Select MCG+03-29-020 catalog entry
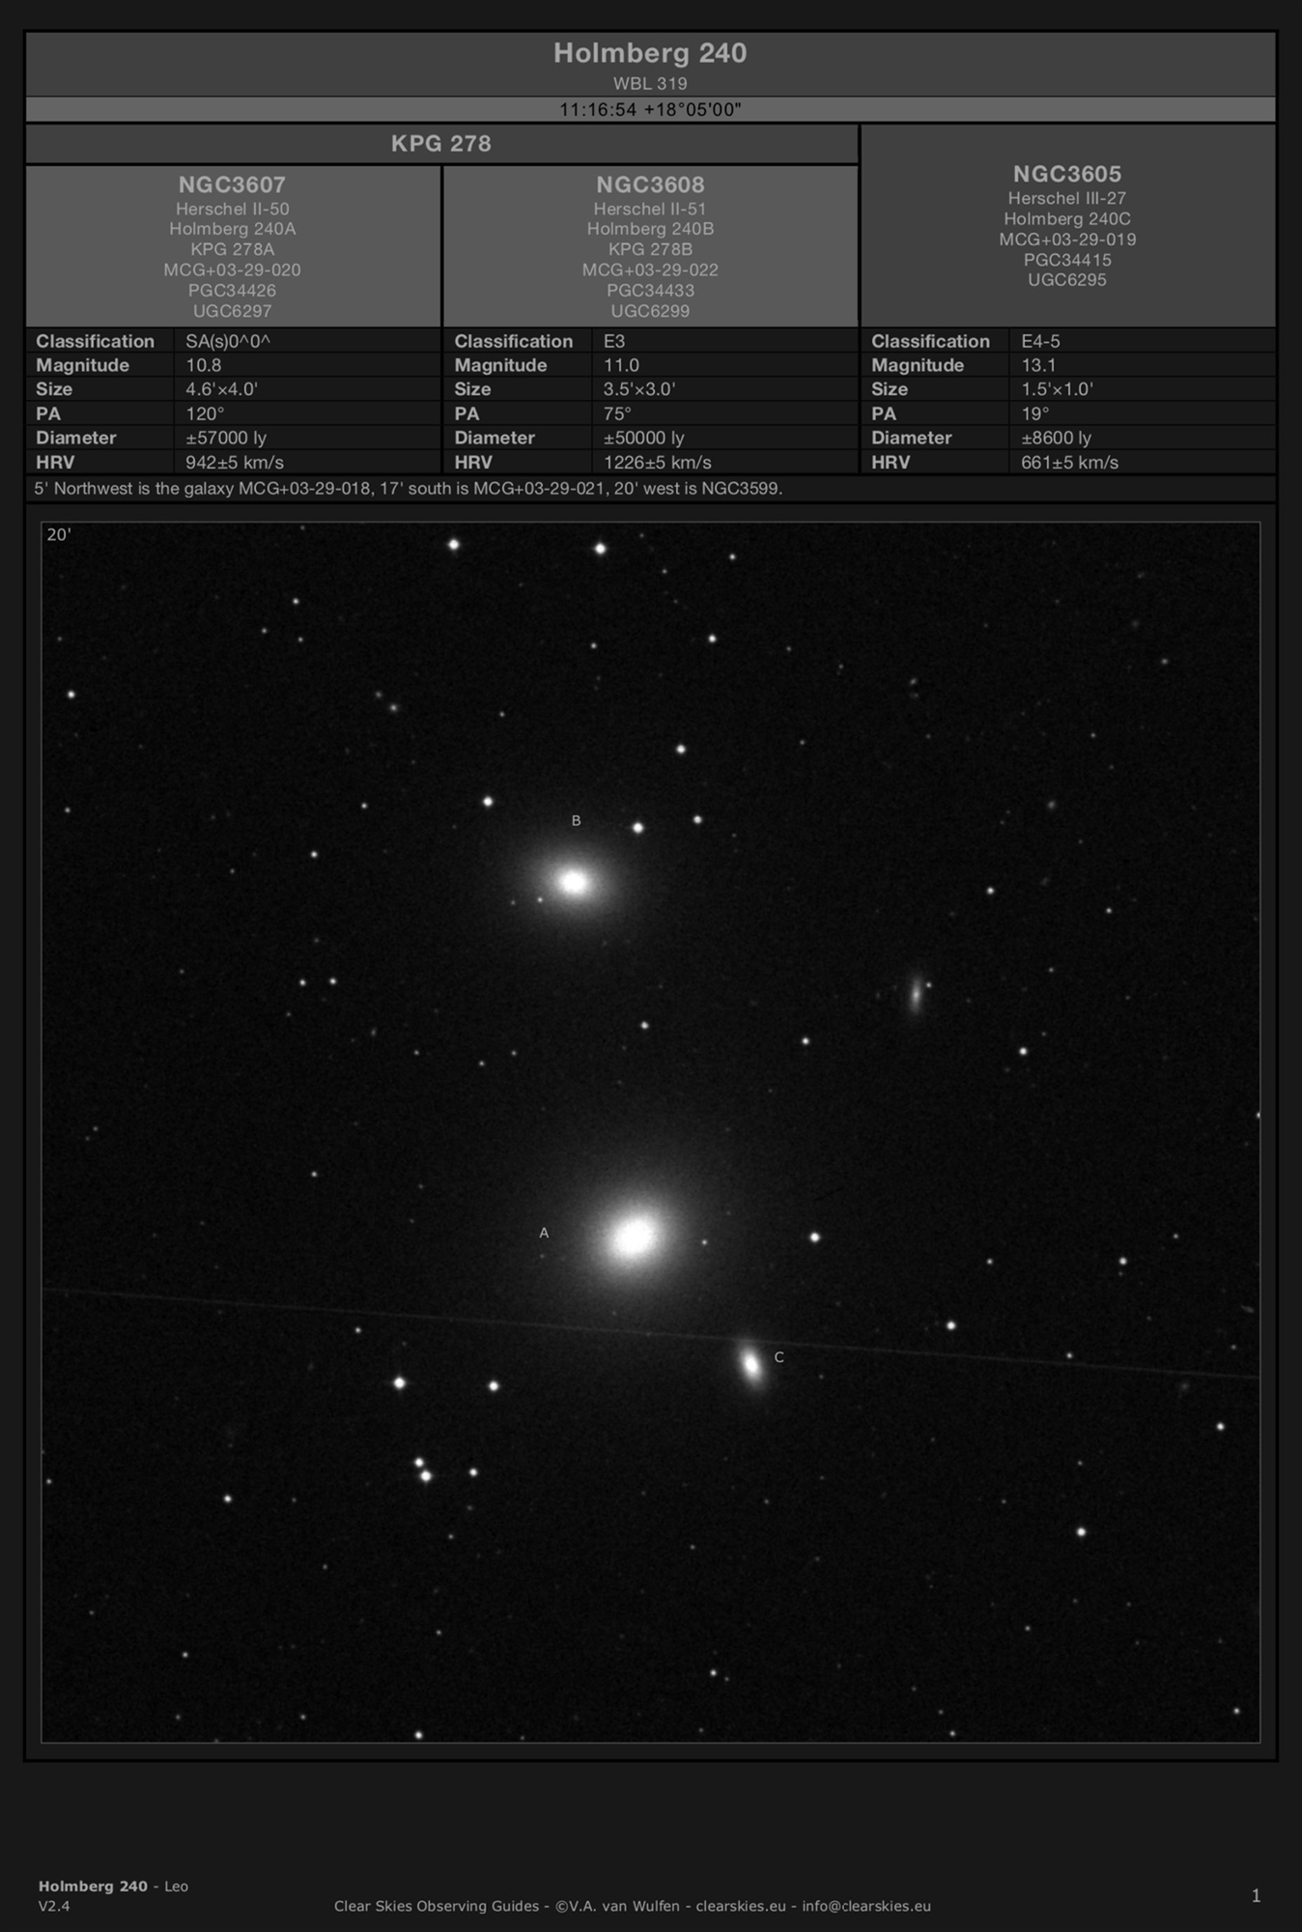 [232, 270]
